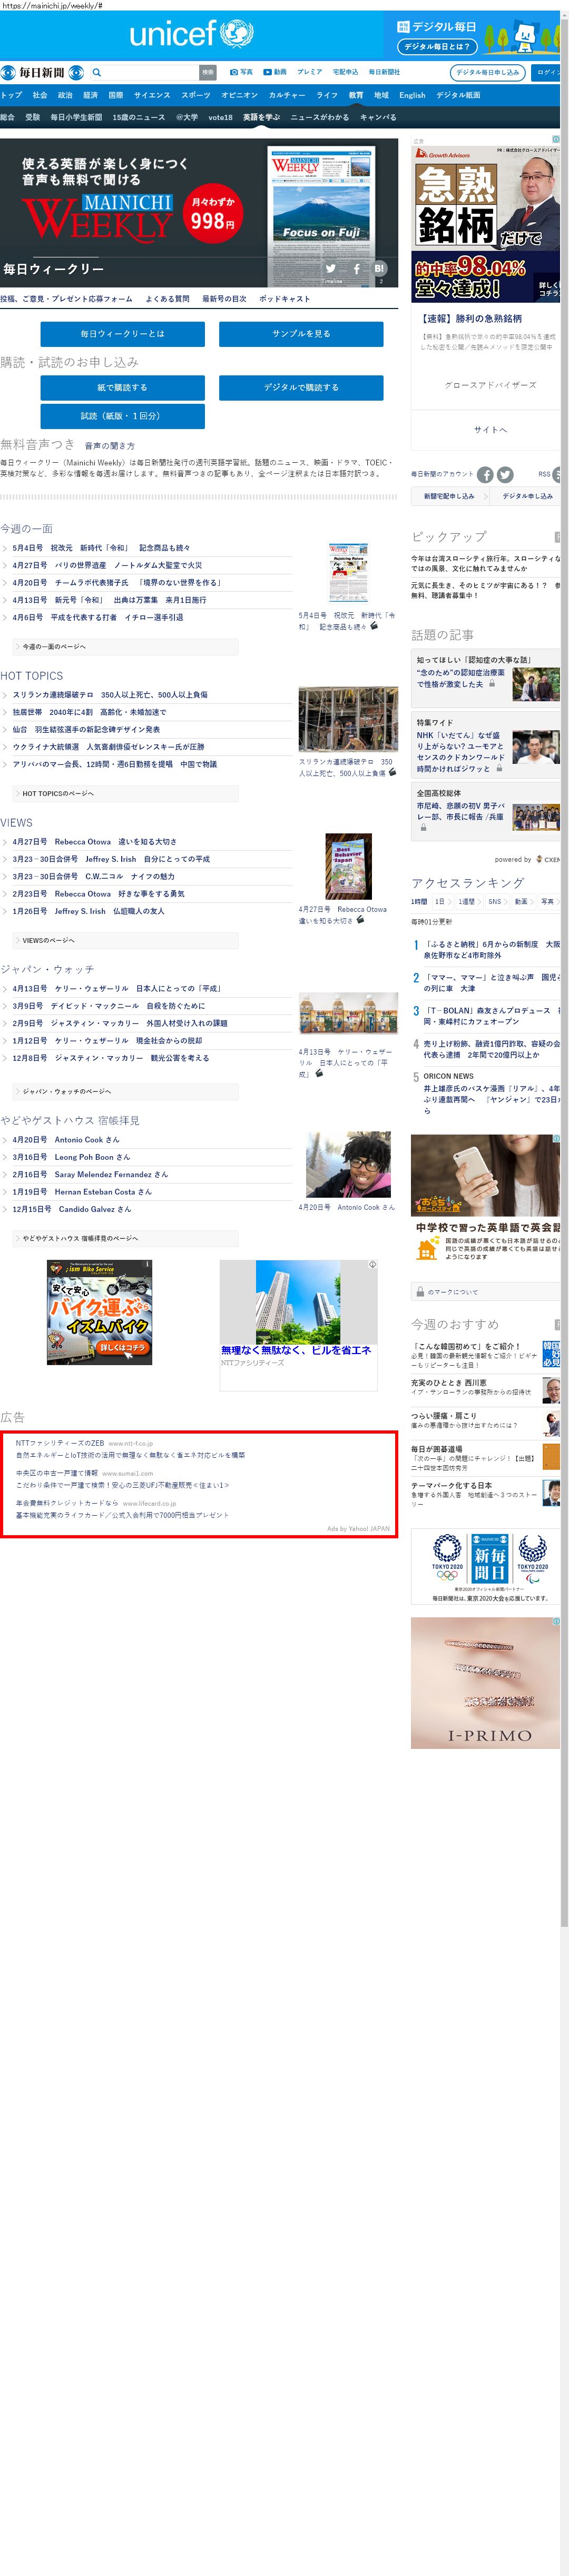Open the 写真 camera link

[241, 72]
